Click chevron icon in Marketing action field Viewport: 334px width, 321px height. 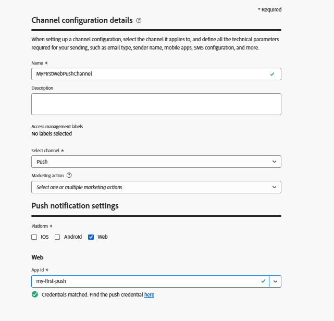click(x=275, y=187)
